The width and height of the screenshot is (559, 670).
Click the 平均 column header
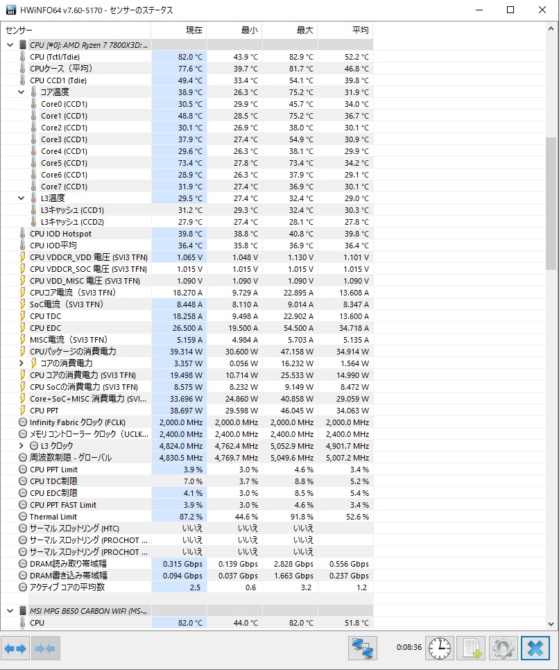(x=345, y=31)
